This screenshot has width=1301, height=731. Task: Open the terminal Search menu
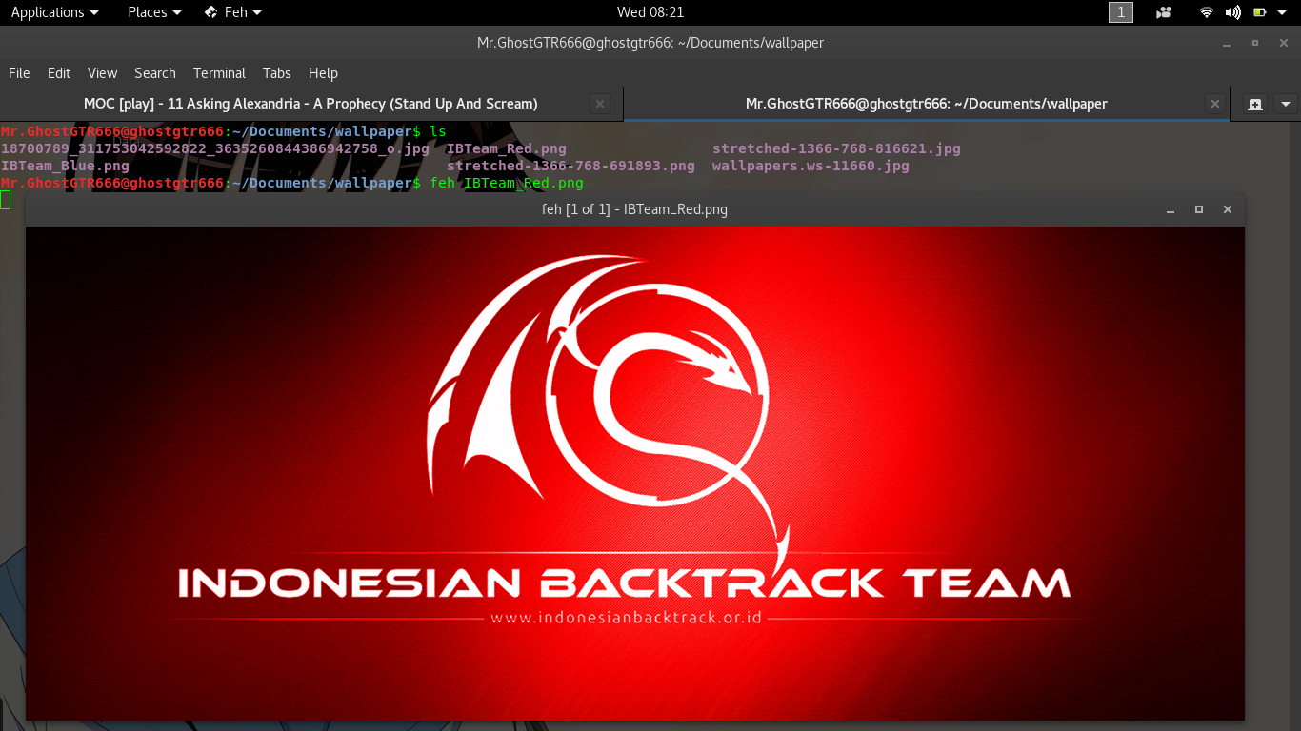tap(155, 73)
